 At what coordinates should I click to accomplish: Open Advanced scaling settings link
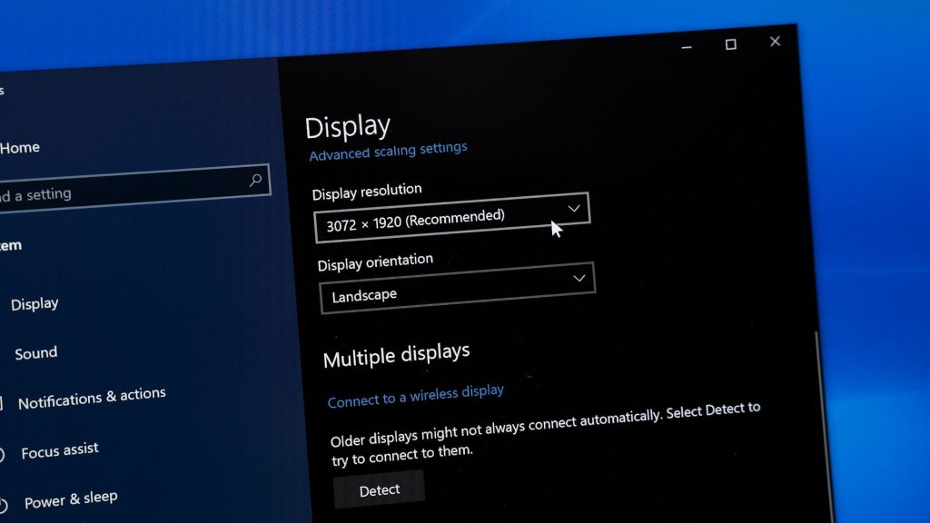tap(388, 151)
